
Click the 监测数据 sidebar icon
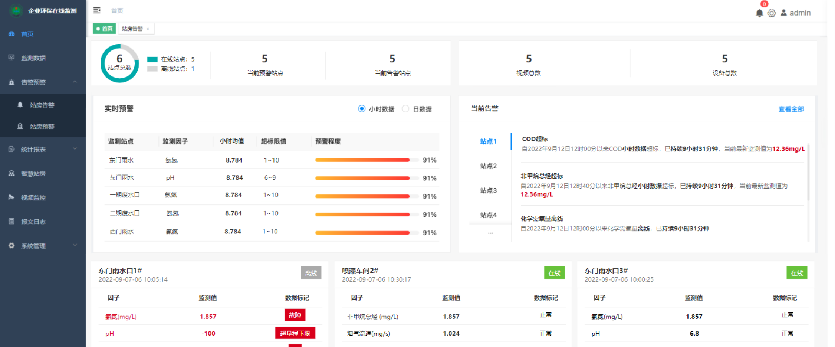coord(12,58)
